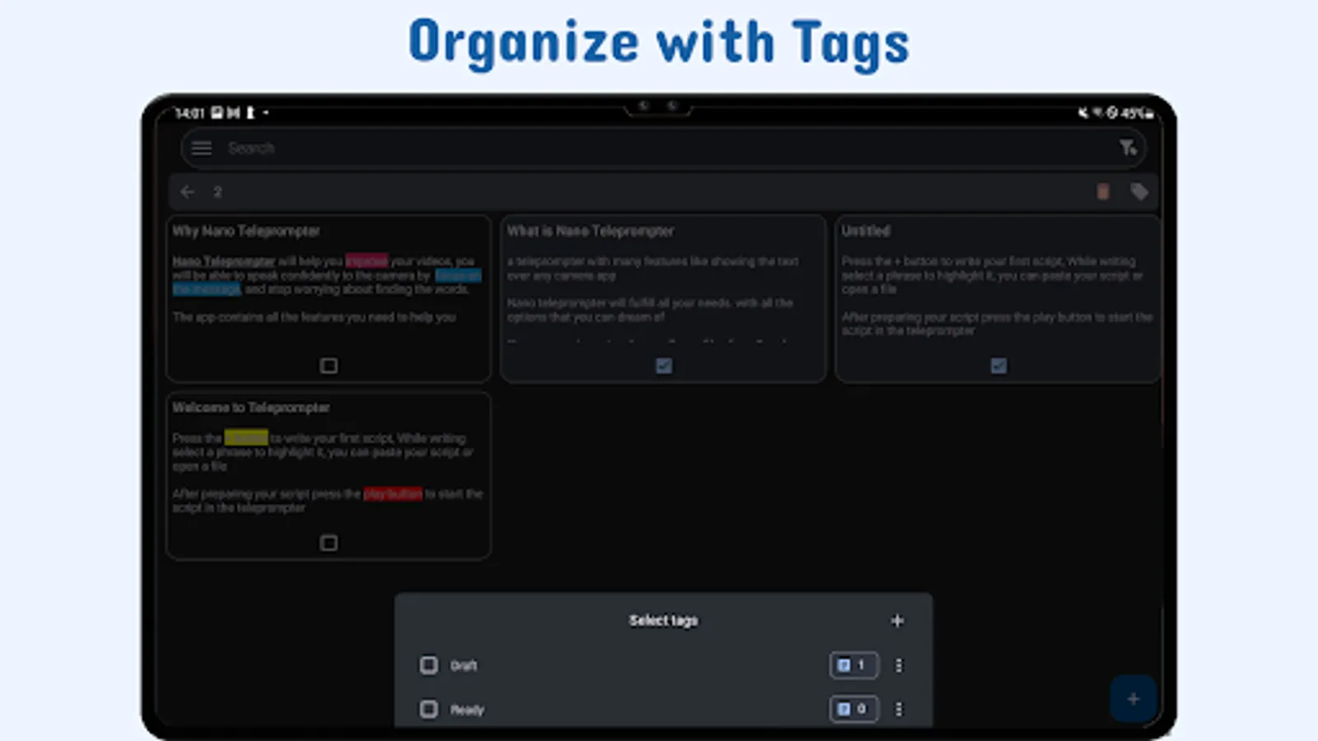Click the Select tags heading
Viewport: 1318px width, 741px height.
[x=664, y=621]
